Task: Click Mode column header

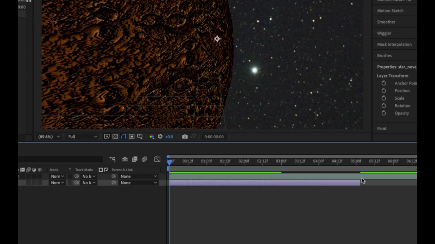Action: 54,170
